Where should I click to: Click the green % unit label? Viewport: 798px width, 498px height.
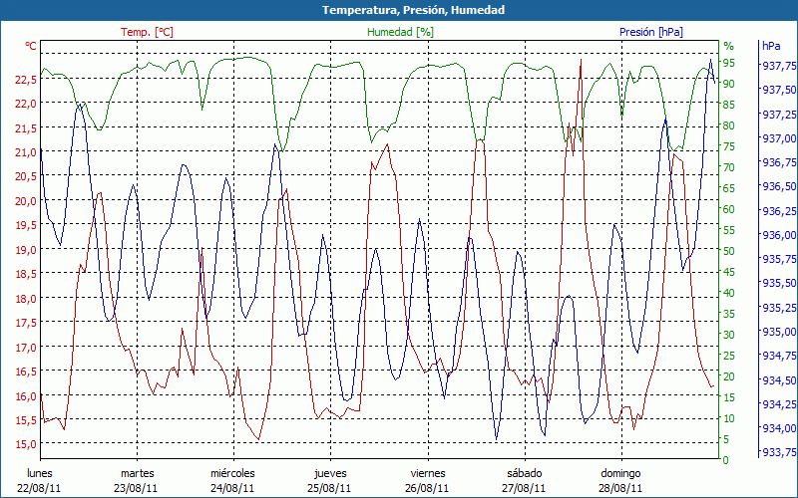pos(728,46)
